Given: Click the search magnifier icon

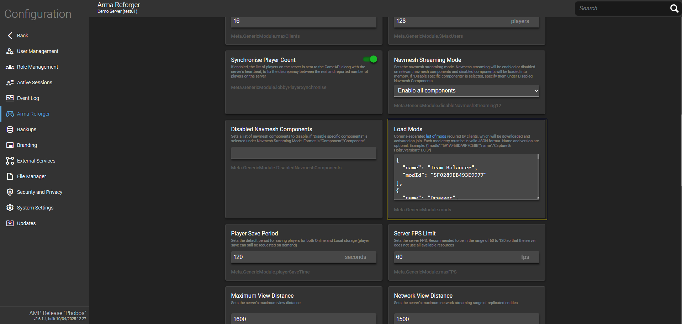Looking at the screenshot, I should pos(674,8).
